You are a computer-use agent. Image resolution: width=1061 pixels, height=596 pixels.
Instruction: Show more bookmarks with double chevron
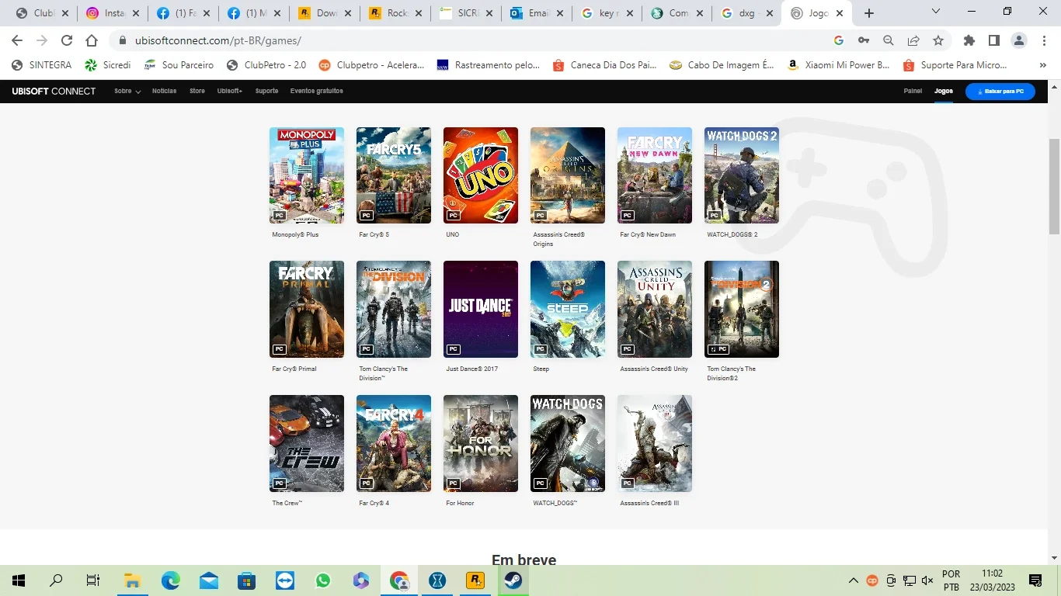[x=1042, y=65]
